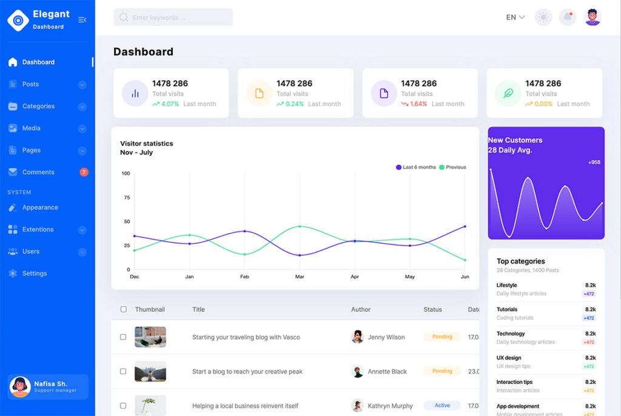Click the Jun data point on purple line
Screen dimensions: 621x416
coord(465,226)
